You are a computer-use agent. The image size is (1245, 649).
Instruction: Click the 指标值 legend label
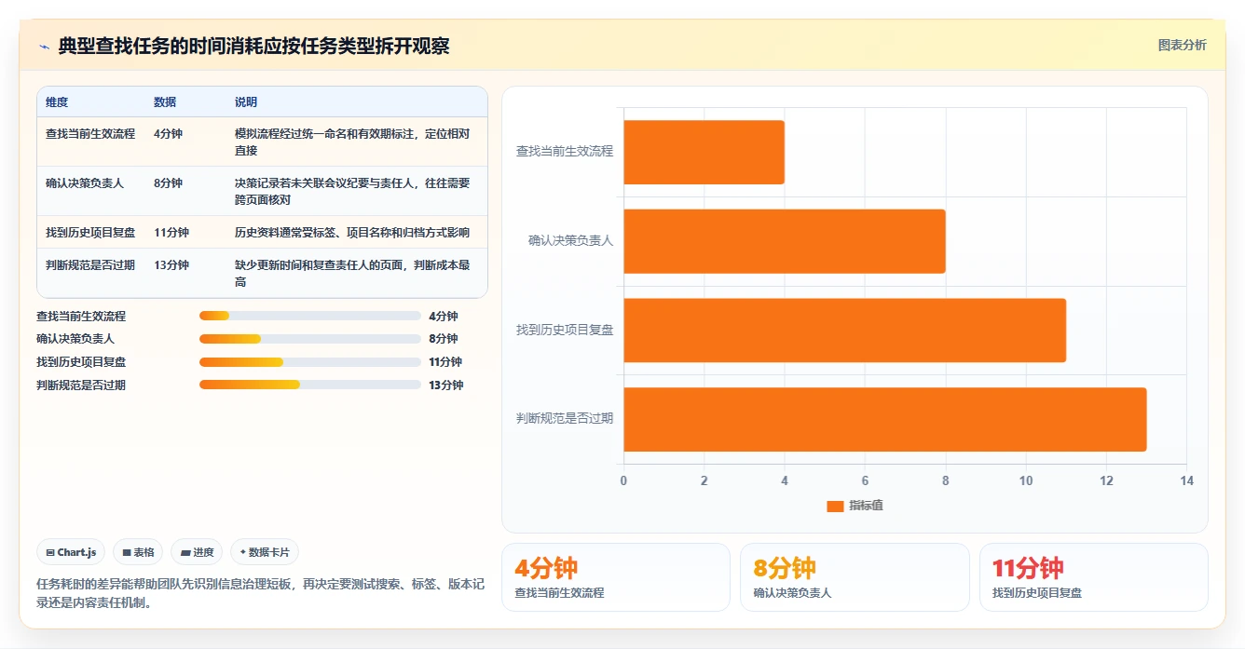coord(866,506)
